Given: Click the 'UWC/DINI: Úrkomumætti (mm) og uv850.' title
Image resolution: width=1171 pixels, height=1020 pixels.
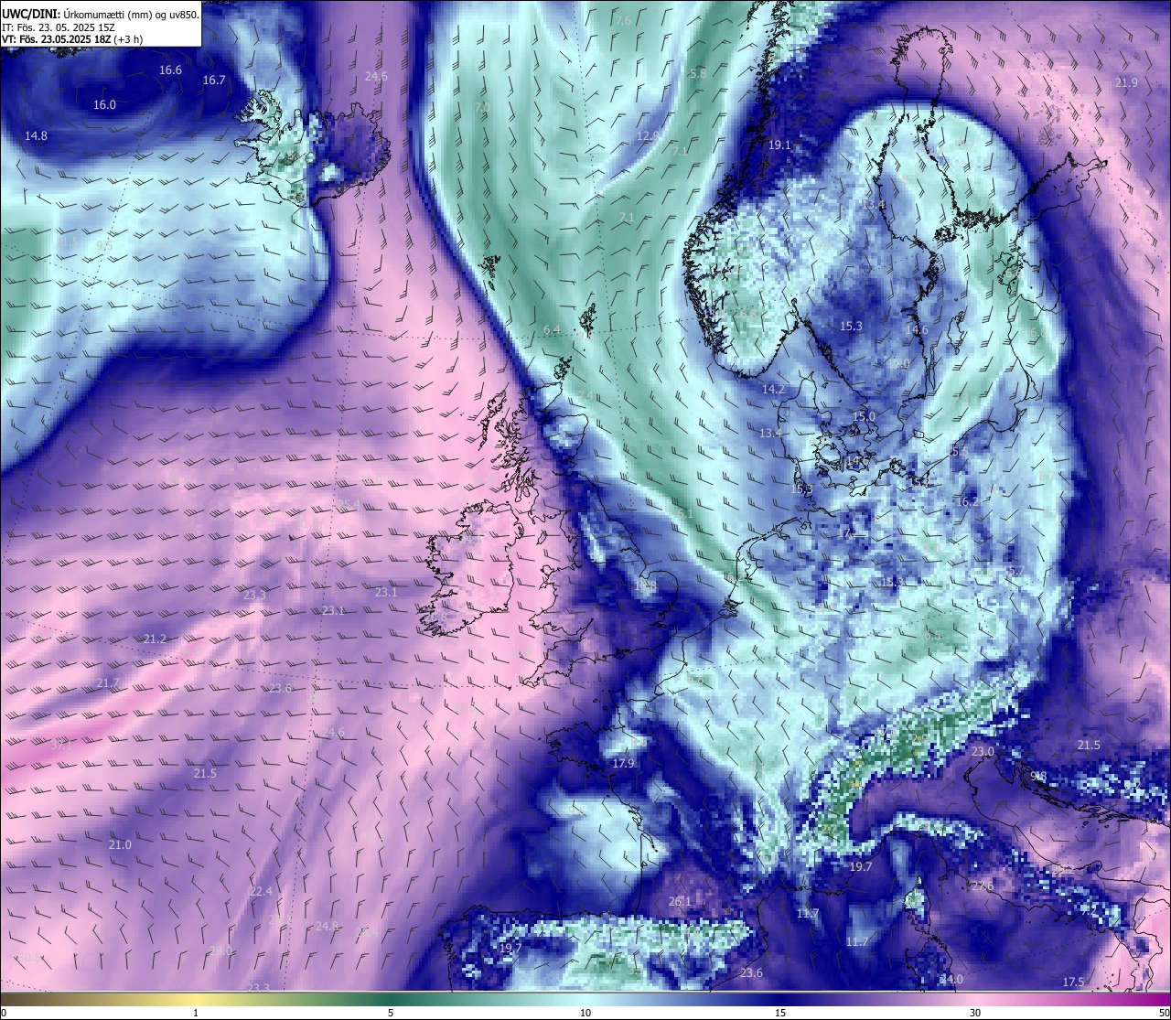Looking at the screenshot, I should [x=101, y=15].
